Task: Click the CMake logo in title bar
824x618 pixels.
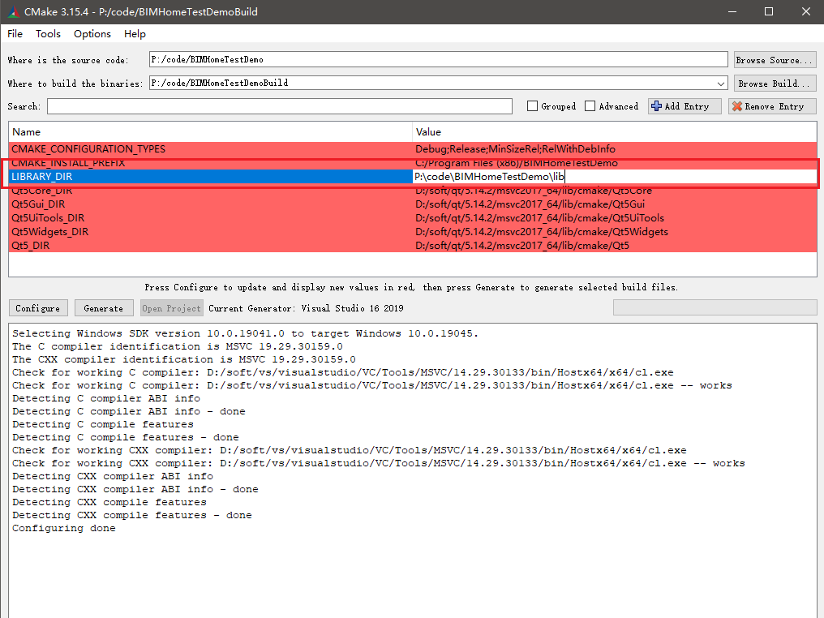Action: [11, 11]
